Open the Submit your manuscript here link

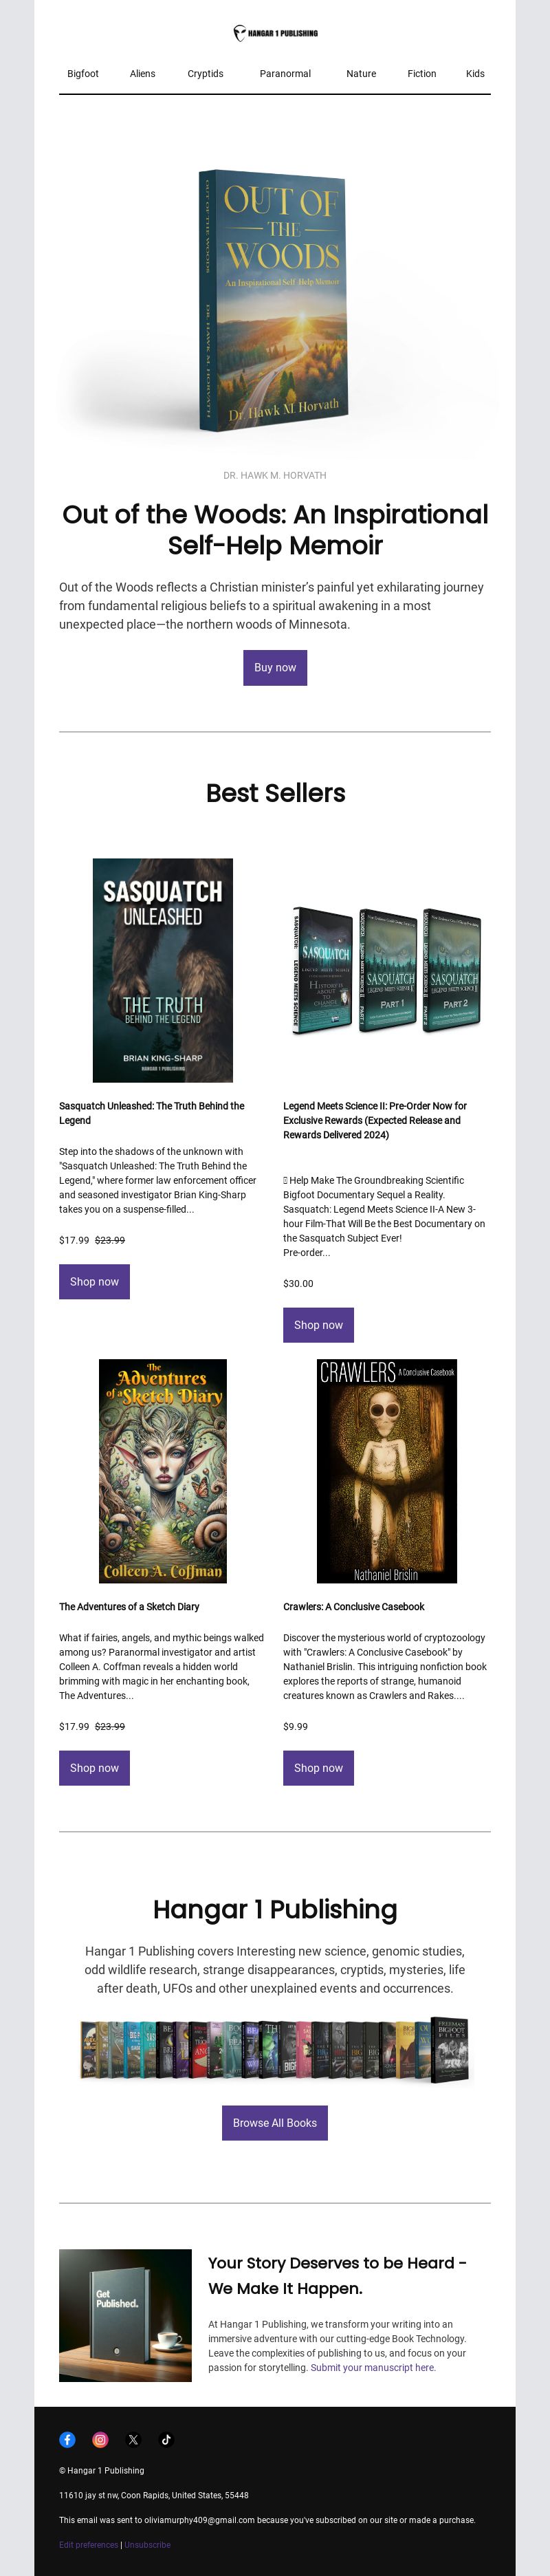tap(372, 2367)
